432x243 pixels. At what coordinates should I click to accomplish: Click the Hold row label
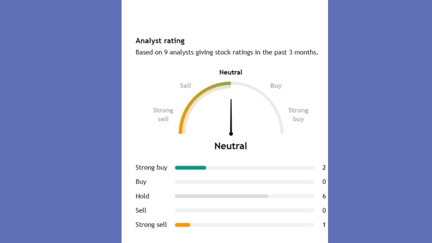coord(142,196)
